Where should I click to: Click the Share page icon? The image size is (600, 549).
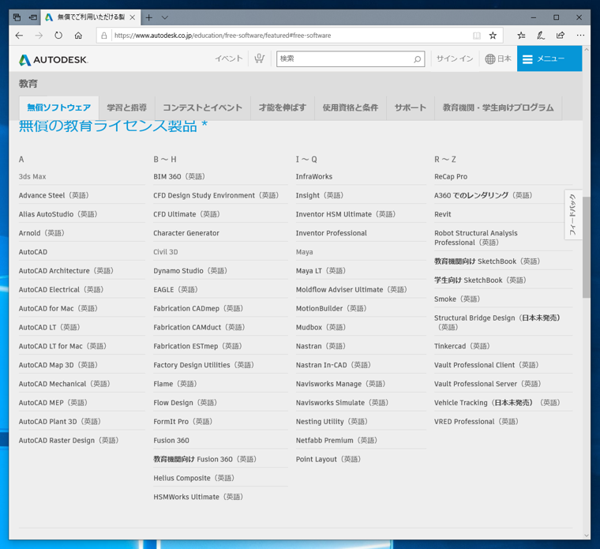561,36
